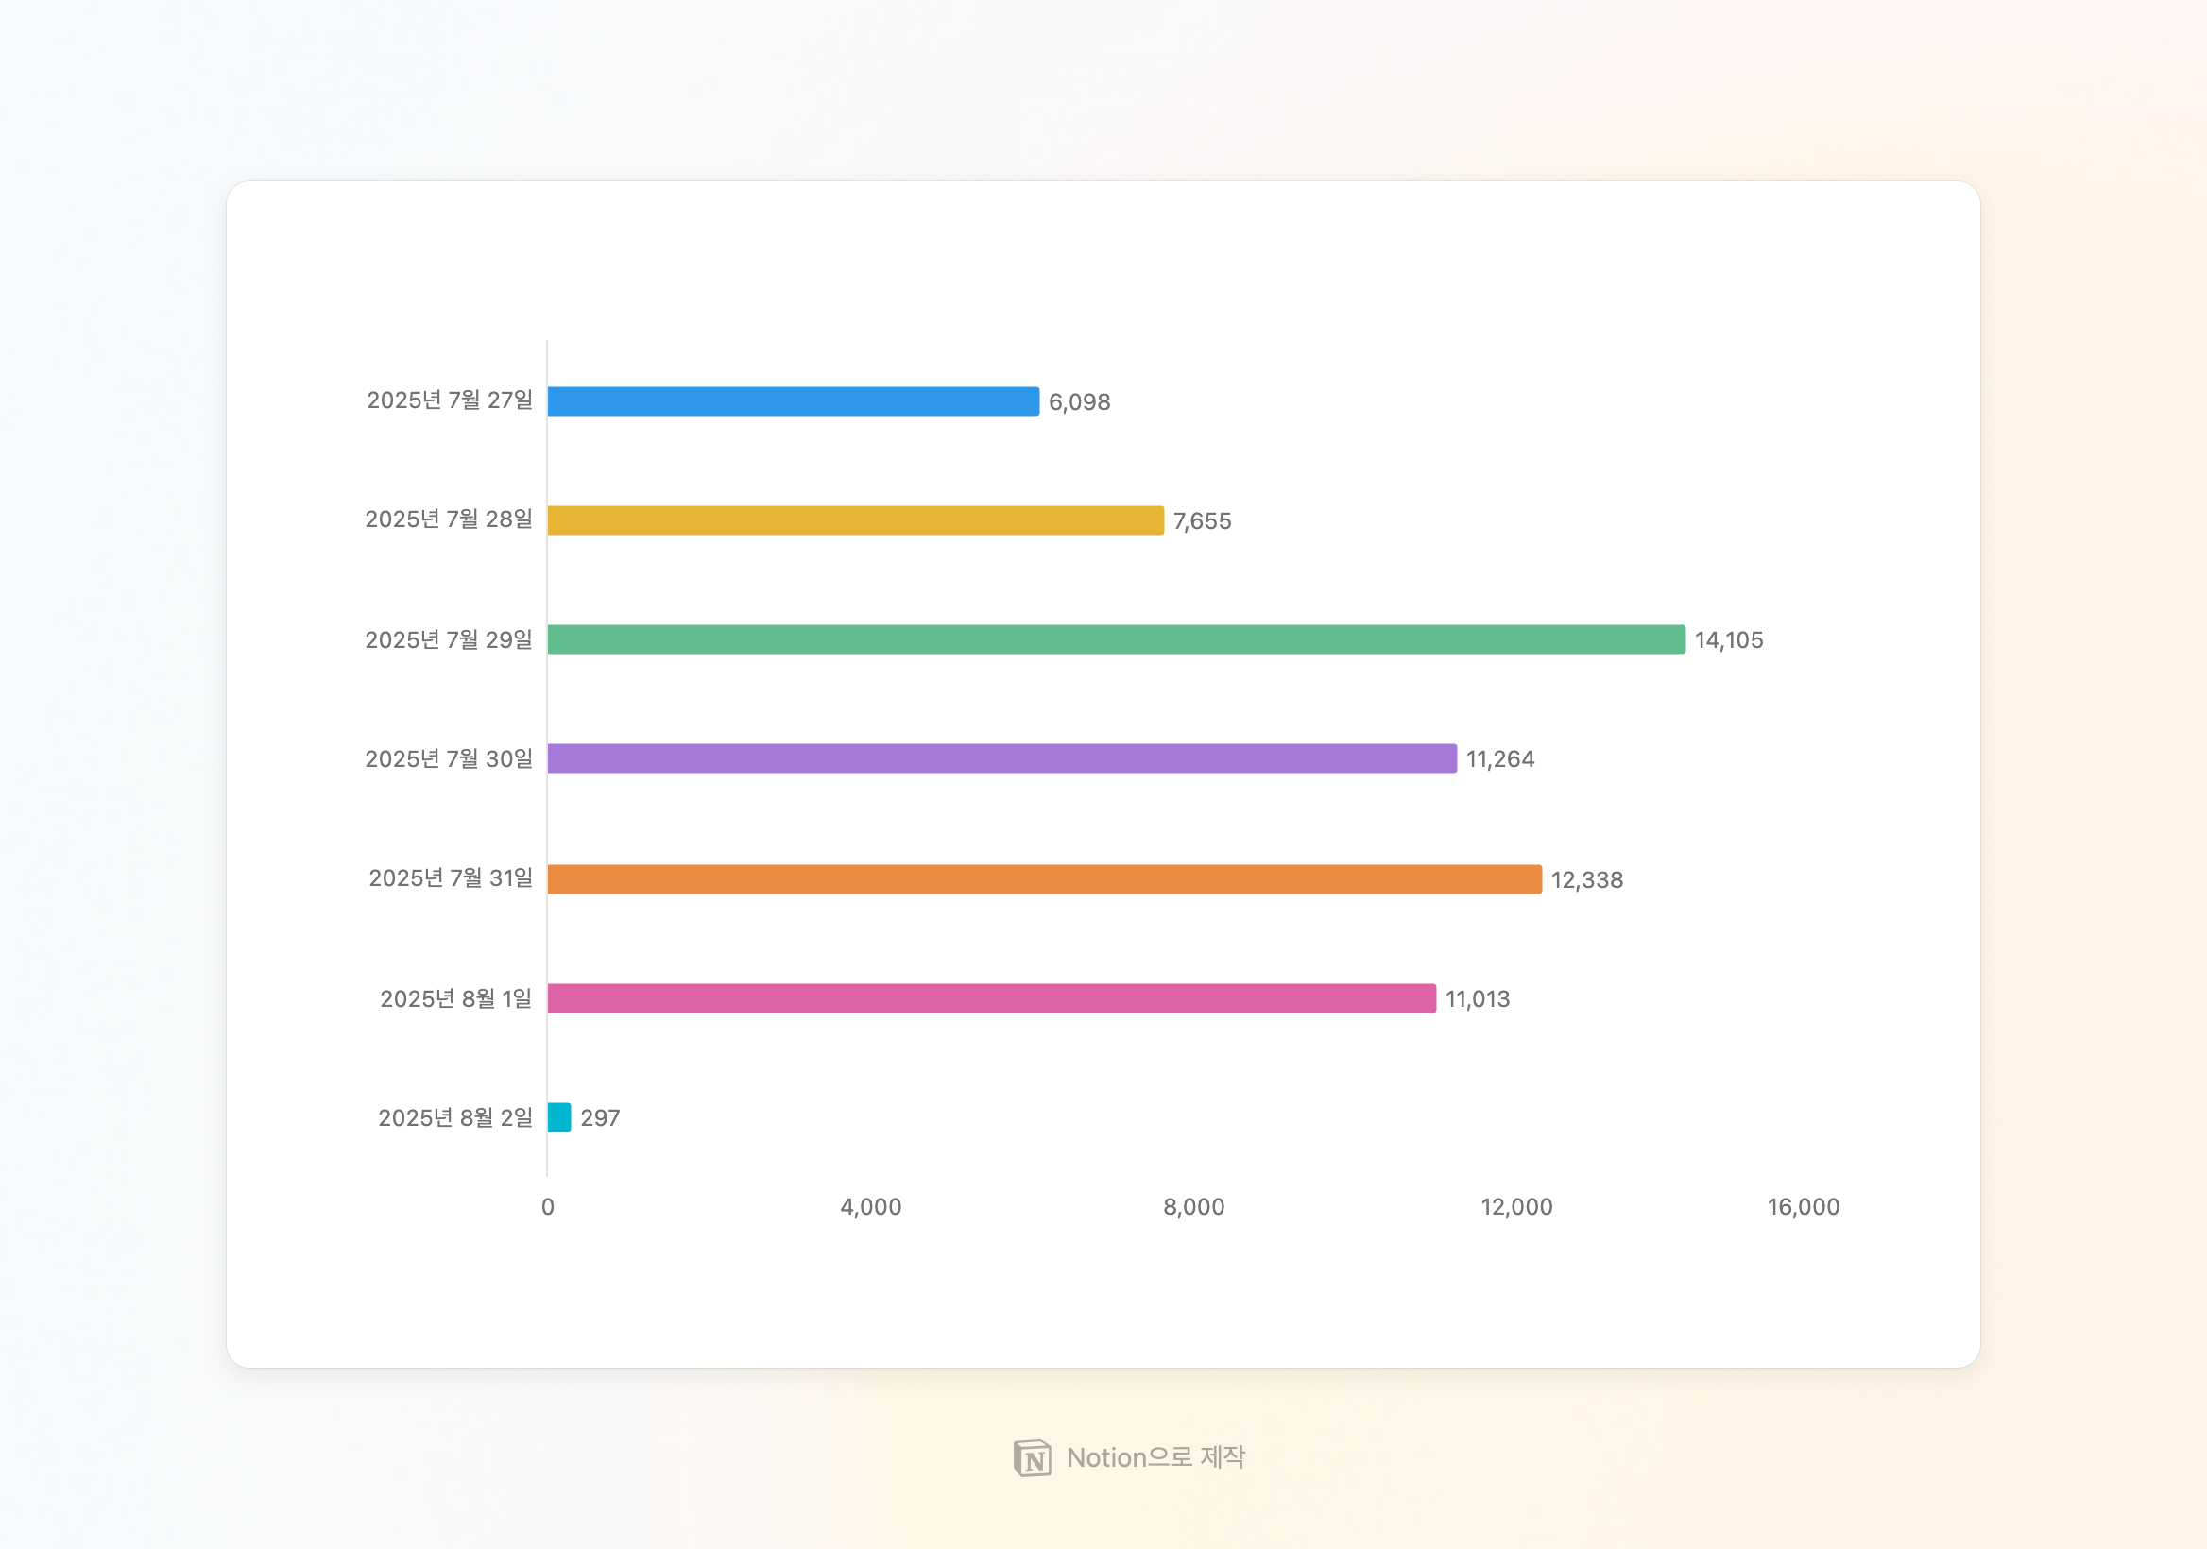This screenshot has height=1549, width=2207.
Task: Click the 11,013 value label
Action: (x=1478, y=999)
